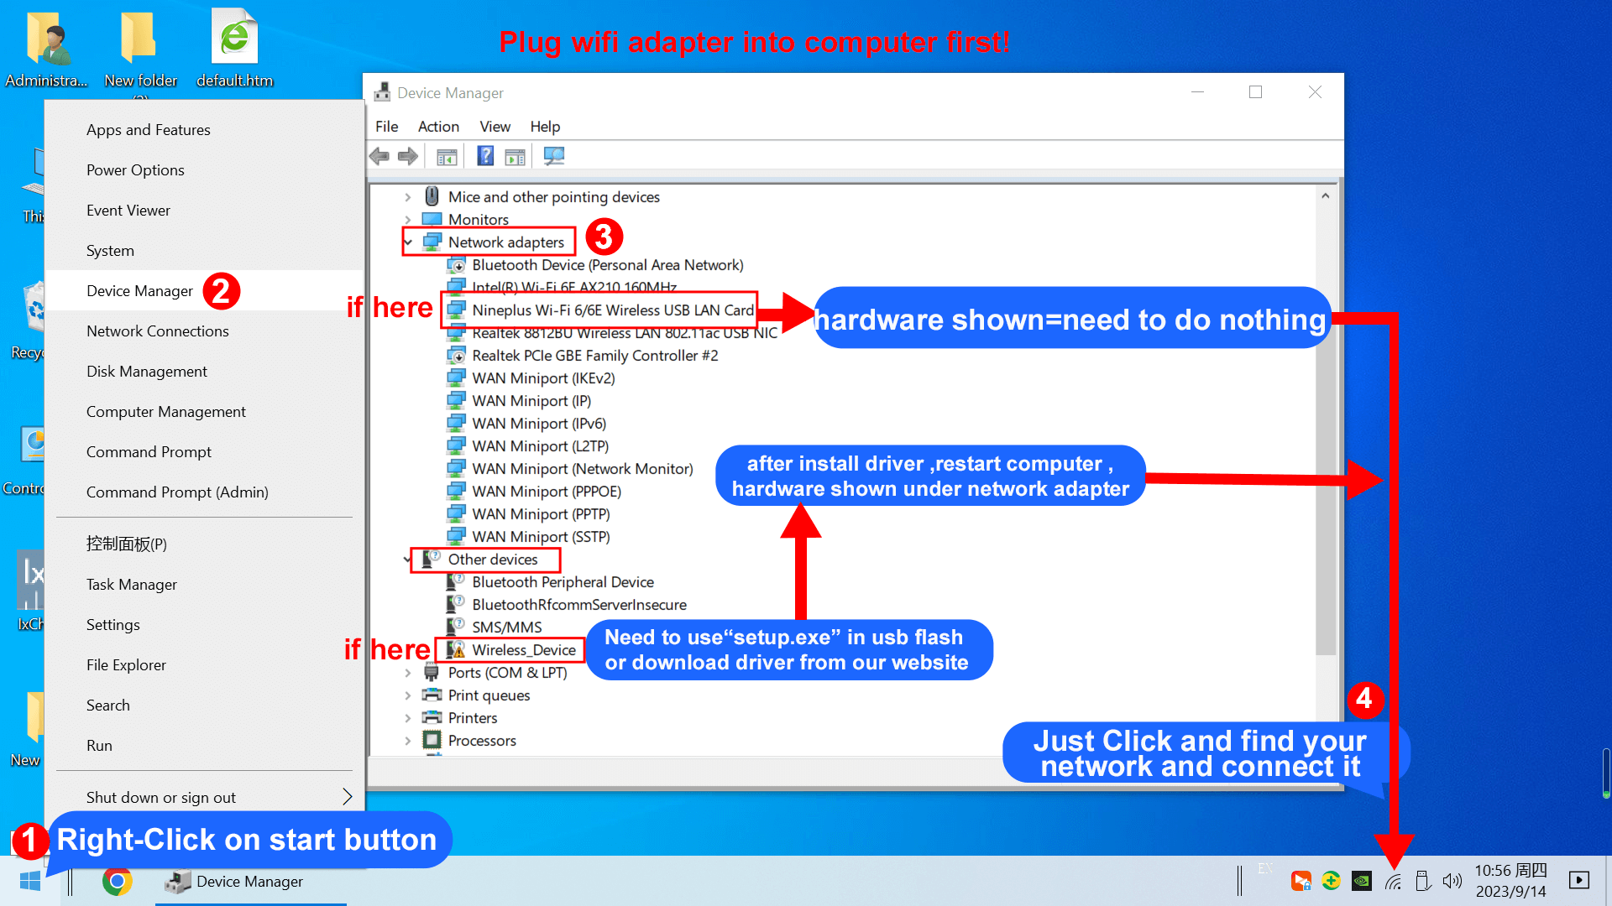Viewport: 1612px width, 906px height.
Task: Click the Processors category icon
Action: tap(432, 741)
